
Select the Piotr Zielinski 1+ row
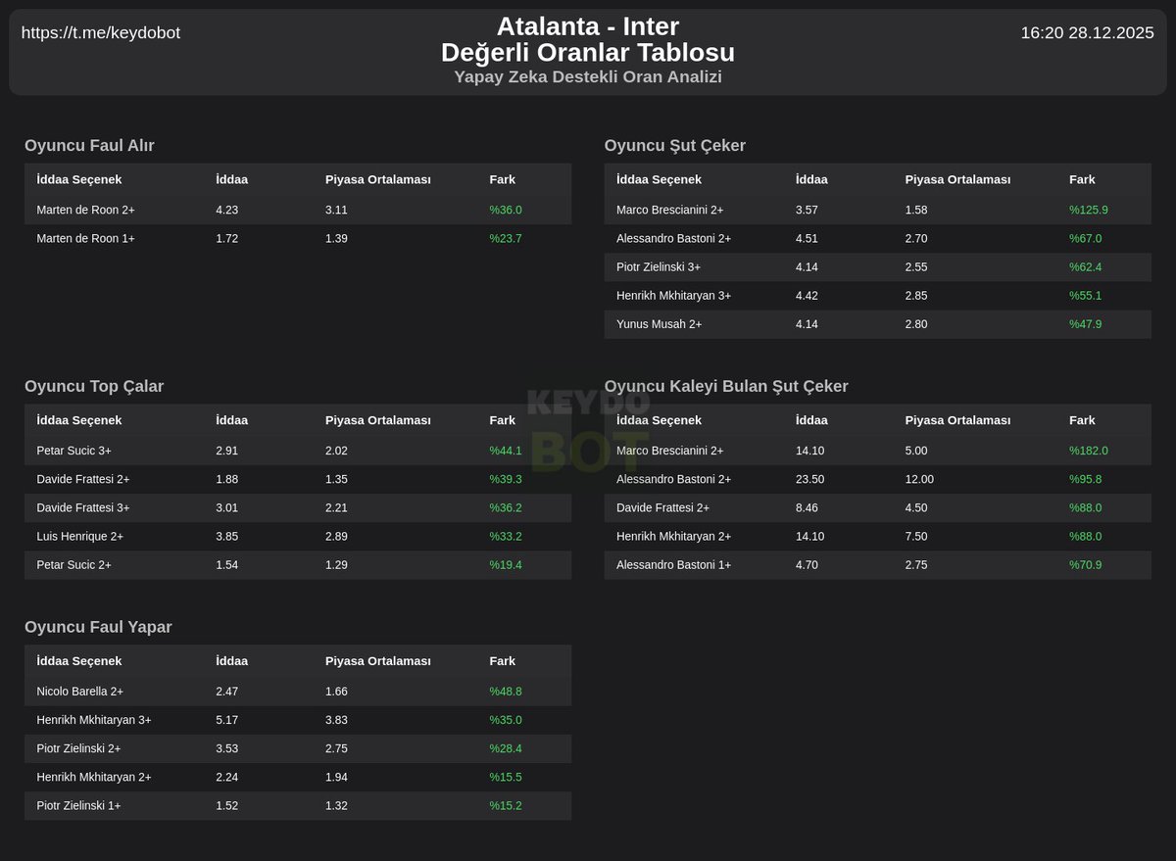298,806
